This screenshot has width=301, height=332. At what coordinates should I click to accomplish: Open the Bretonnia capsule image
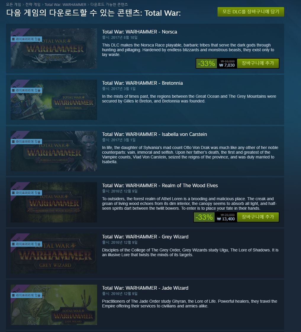point(54,100)
